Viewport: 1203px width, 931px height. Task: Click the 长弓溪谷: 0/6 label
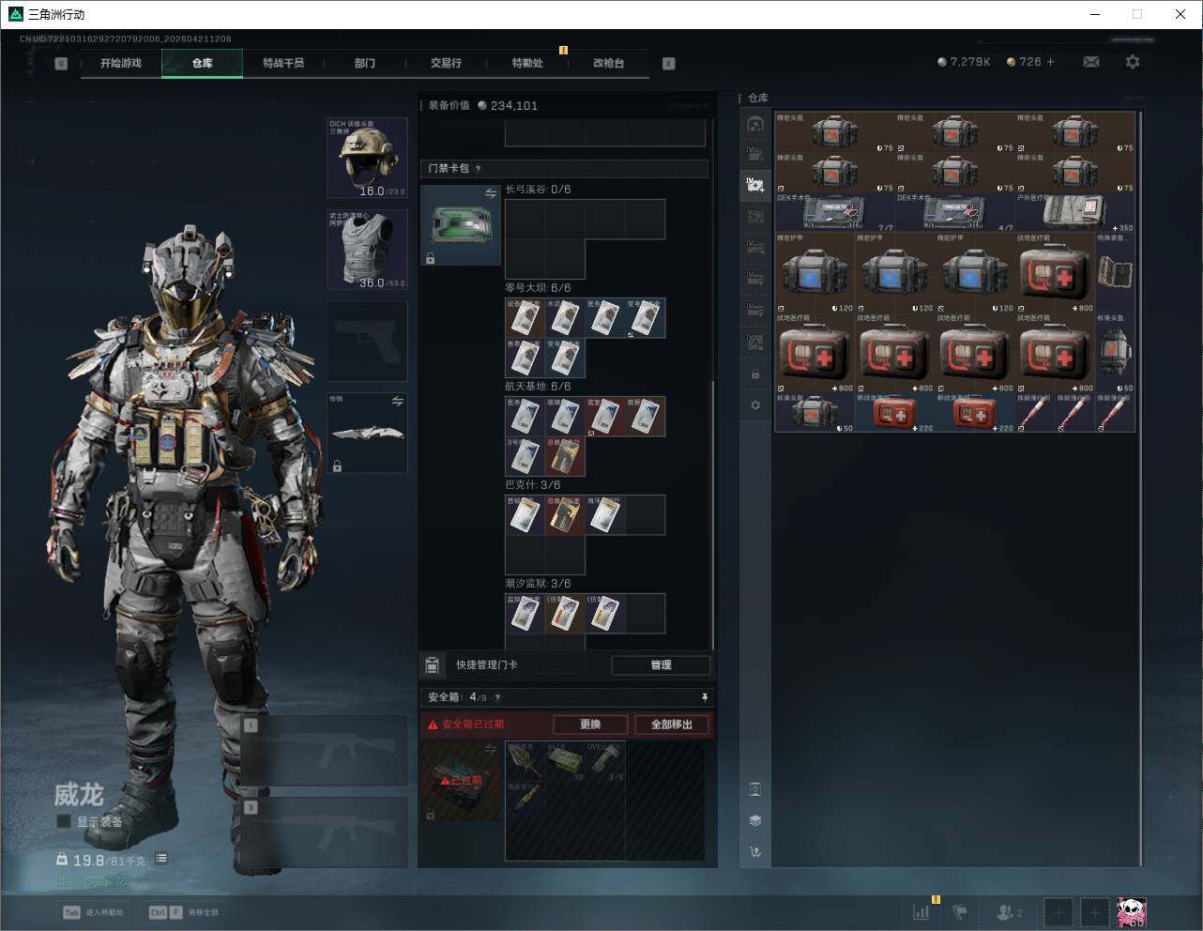538,190
